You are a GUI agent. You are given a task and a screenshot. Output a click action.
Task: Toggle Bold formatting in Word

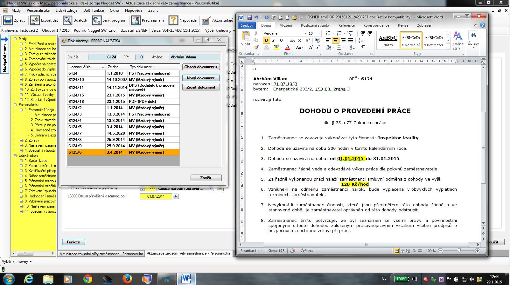[266, 40]
